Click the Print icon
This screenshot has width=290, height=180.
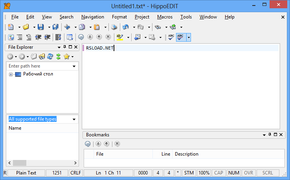coord(114,27)
